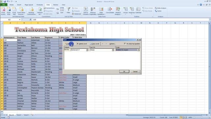Click the Name Box showing A2
This screenshot has width=211, height=119.
[x=10, y=20]
